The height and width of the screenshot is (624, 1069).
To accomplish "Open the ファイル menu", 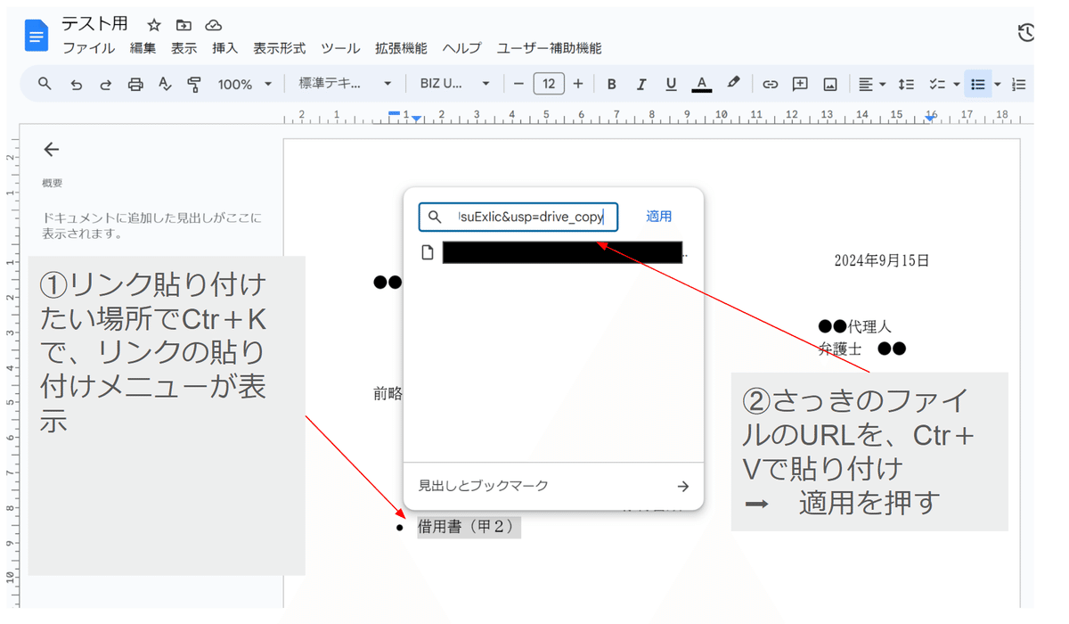I will (x=88, y=48).
